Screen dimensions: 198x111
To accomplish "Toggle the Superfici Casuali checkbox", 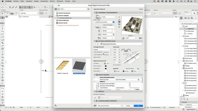I will (138, 68).
